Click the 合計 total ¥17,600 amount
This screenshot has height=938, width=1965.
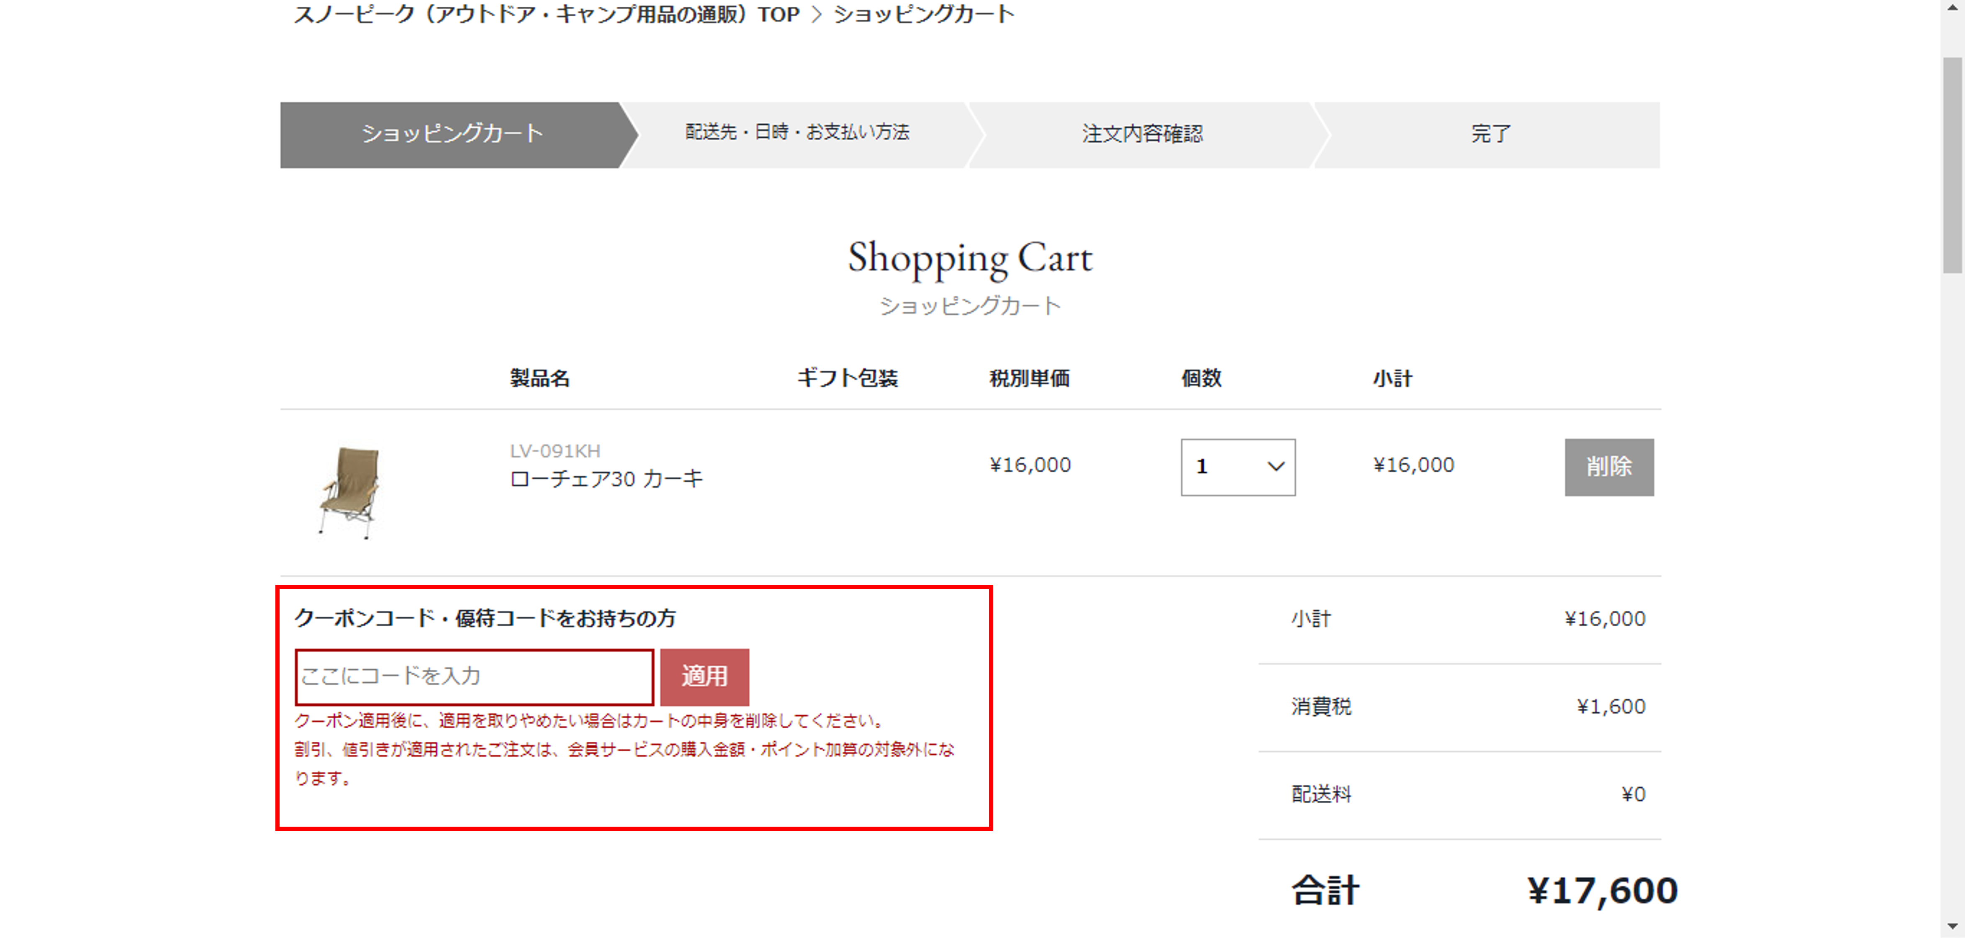pos(1602,891)
